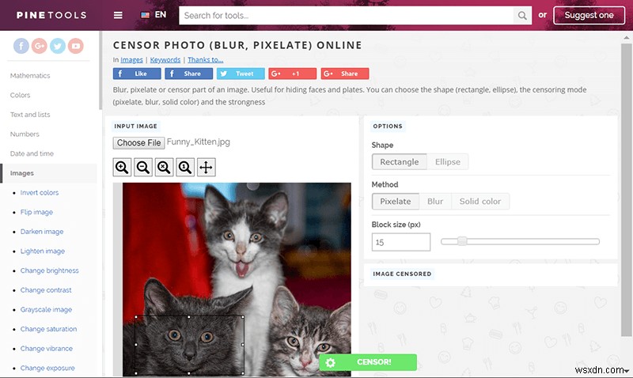Open the hamburger menu icon
This screenshot has width=633, height=378.
[x=118, y=15]
